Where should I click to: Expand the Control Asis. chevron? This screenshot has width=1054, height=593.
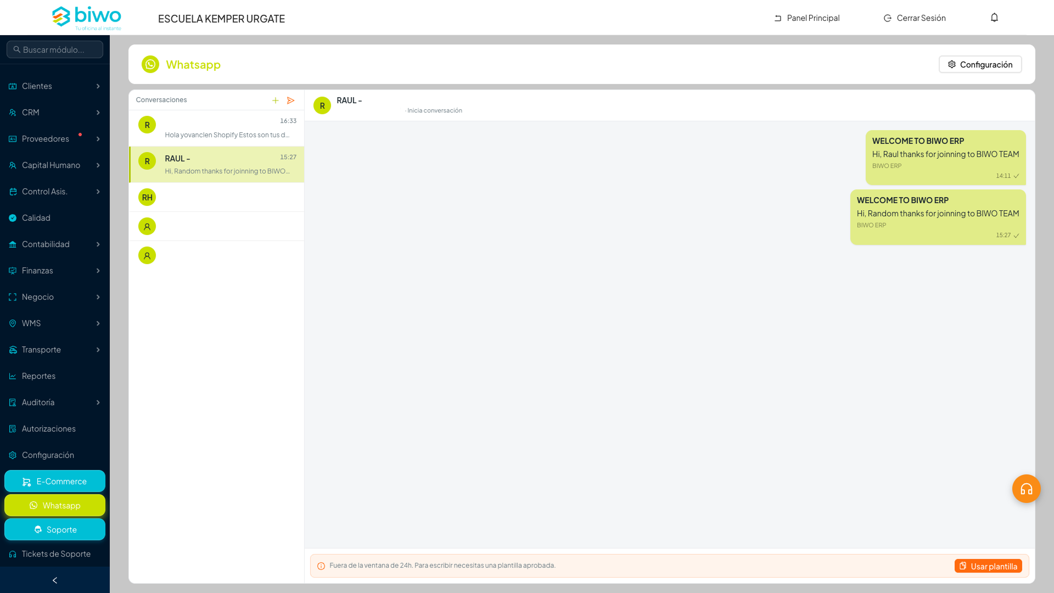pyautogui.click(x=98, y=192)
